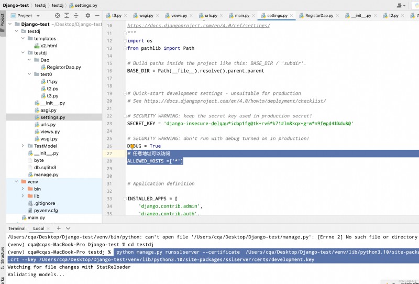Open the terminal options chevron dropdown

pyautogui.click(x=68, y=228)
